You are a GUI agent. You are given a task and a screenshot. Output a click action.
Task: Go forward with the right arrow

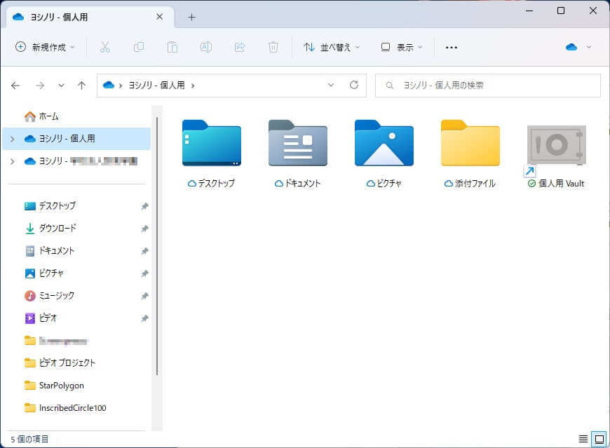point(40,85)
